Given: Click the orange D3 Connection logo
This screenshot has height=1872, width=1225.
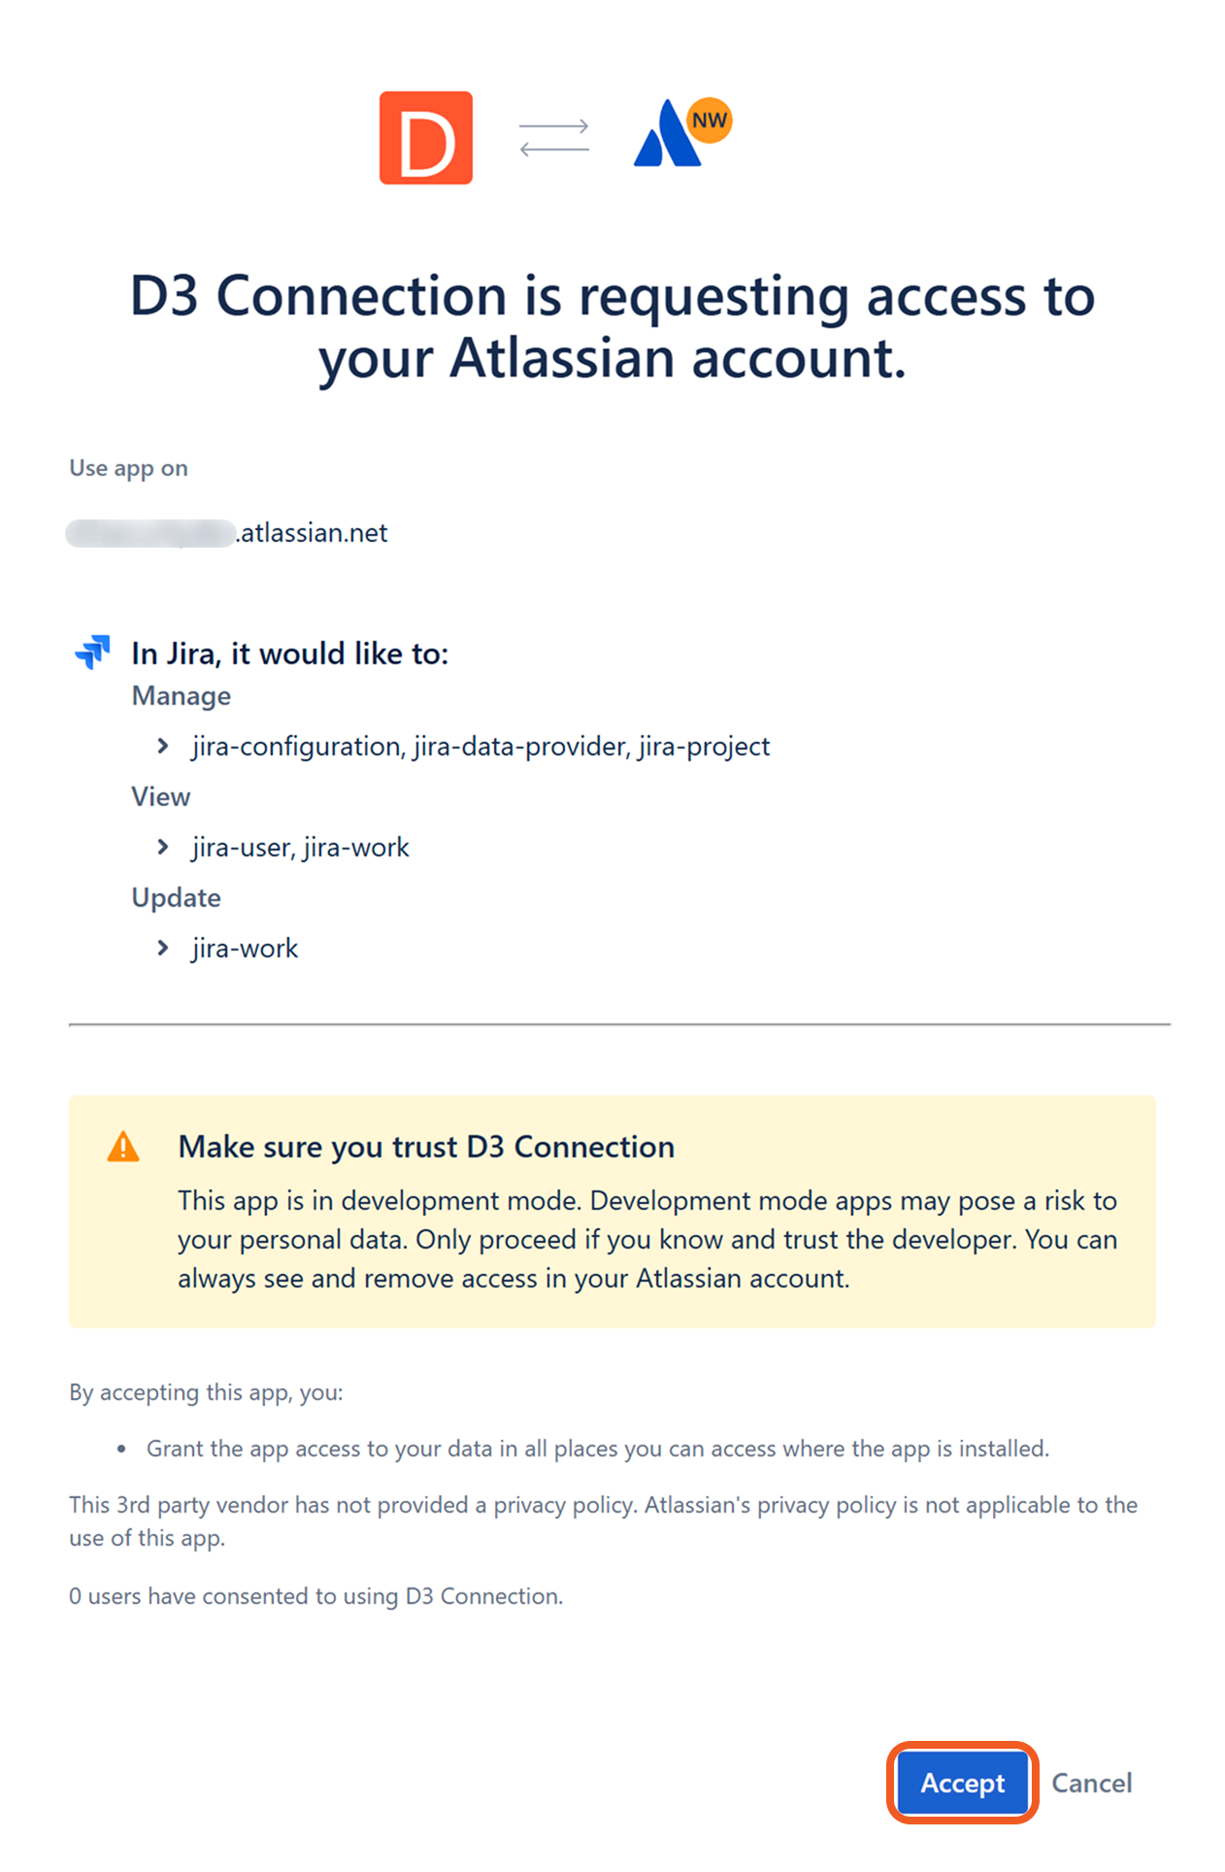Looking at the screenshot, I should tap(425, 138).
